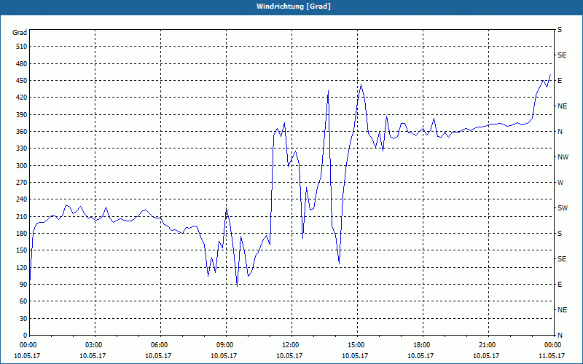This screenshot has height=364, width=583.
Task: Click the 420 degree axis label
Action: (x=22, y=98)
